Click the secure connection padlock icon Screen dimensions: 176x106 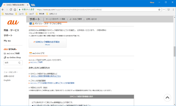point(20,10)
